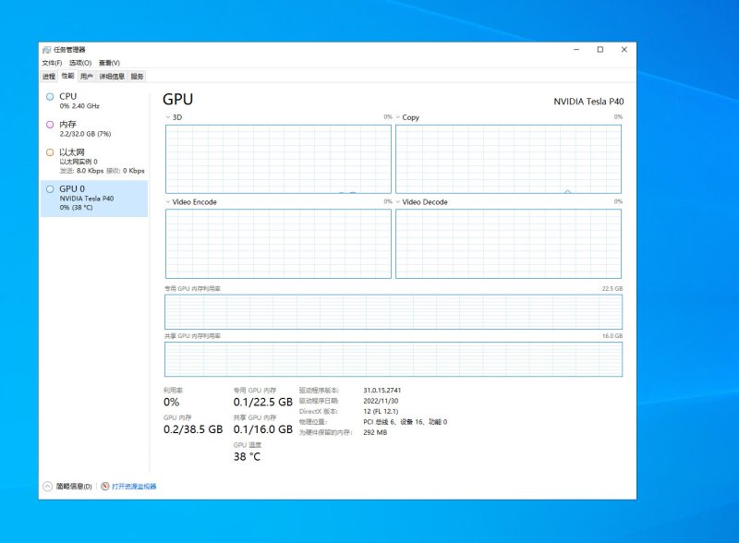Viewport: 739px width, 543px height.
Task: Select the 内存 memory entry in sidebar
Action: point(94,128)
